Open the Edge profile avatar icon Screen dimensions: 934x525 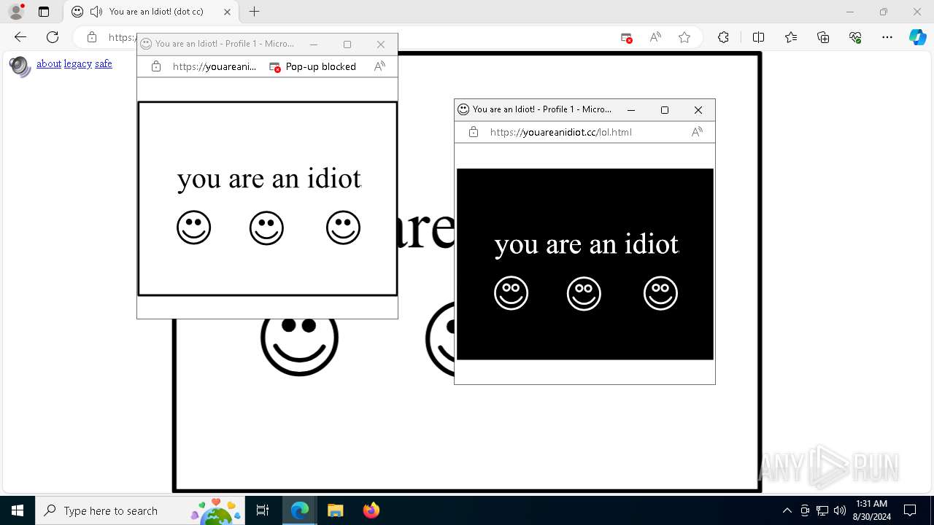[x=16, y=12]
